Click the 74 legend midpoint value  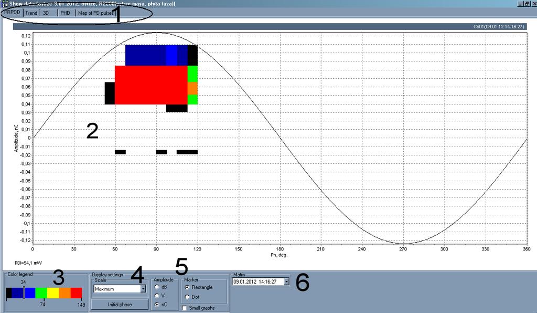click(42, 305)
